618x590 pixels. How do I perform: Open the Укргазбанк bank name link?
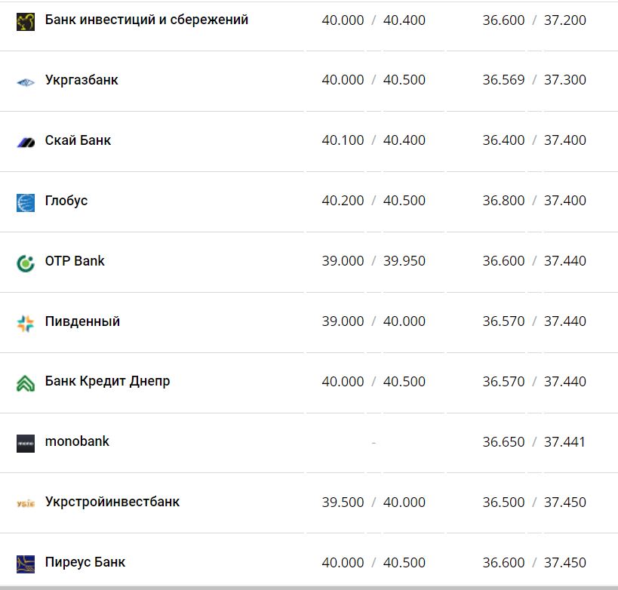point(81,80)
